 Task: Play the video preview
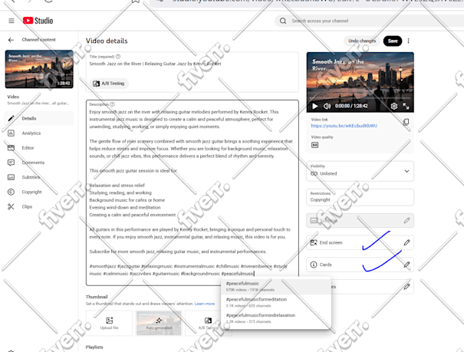(x=315, y=106)
